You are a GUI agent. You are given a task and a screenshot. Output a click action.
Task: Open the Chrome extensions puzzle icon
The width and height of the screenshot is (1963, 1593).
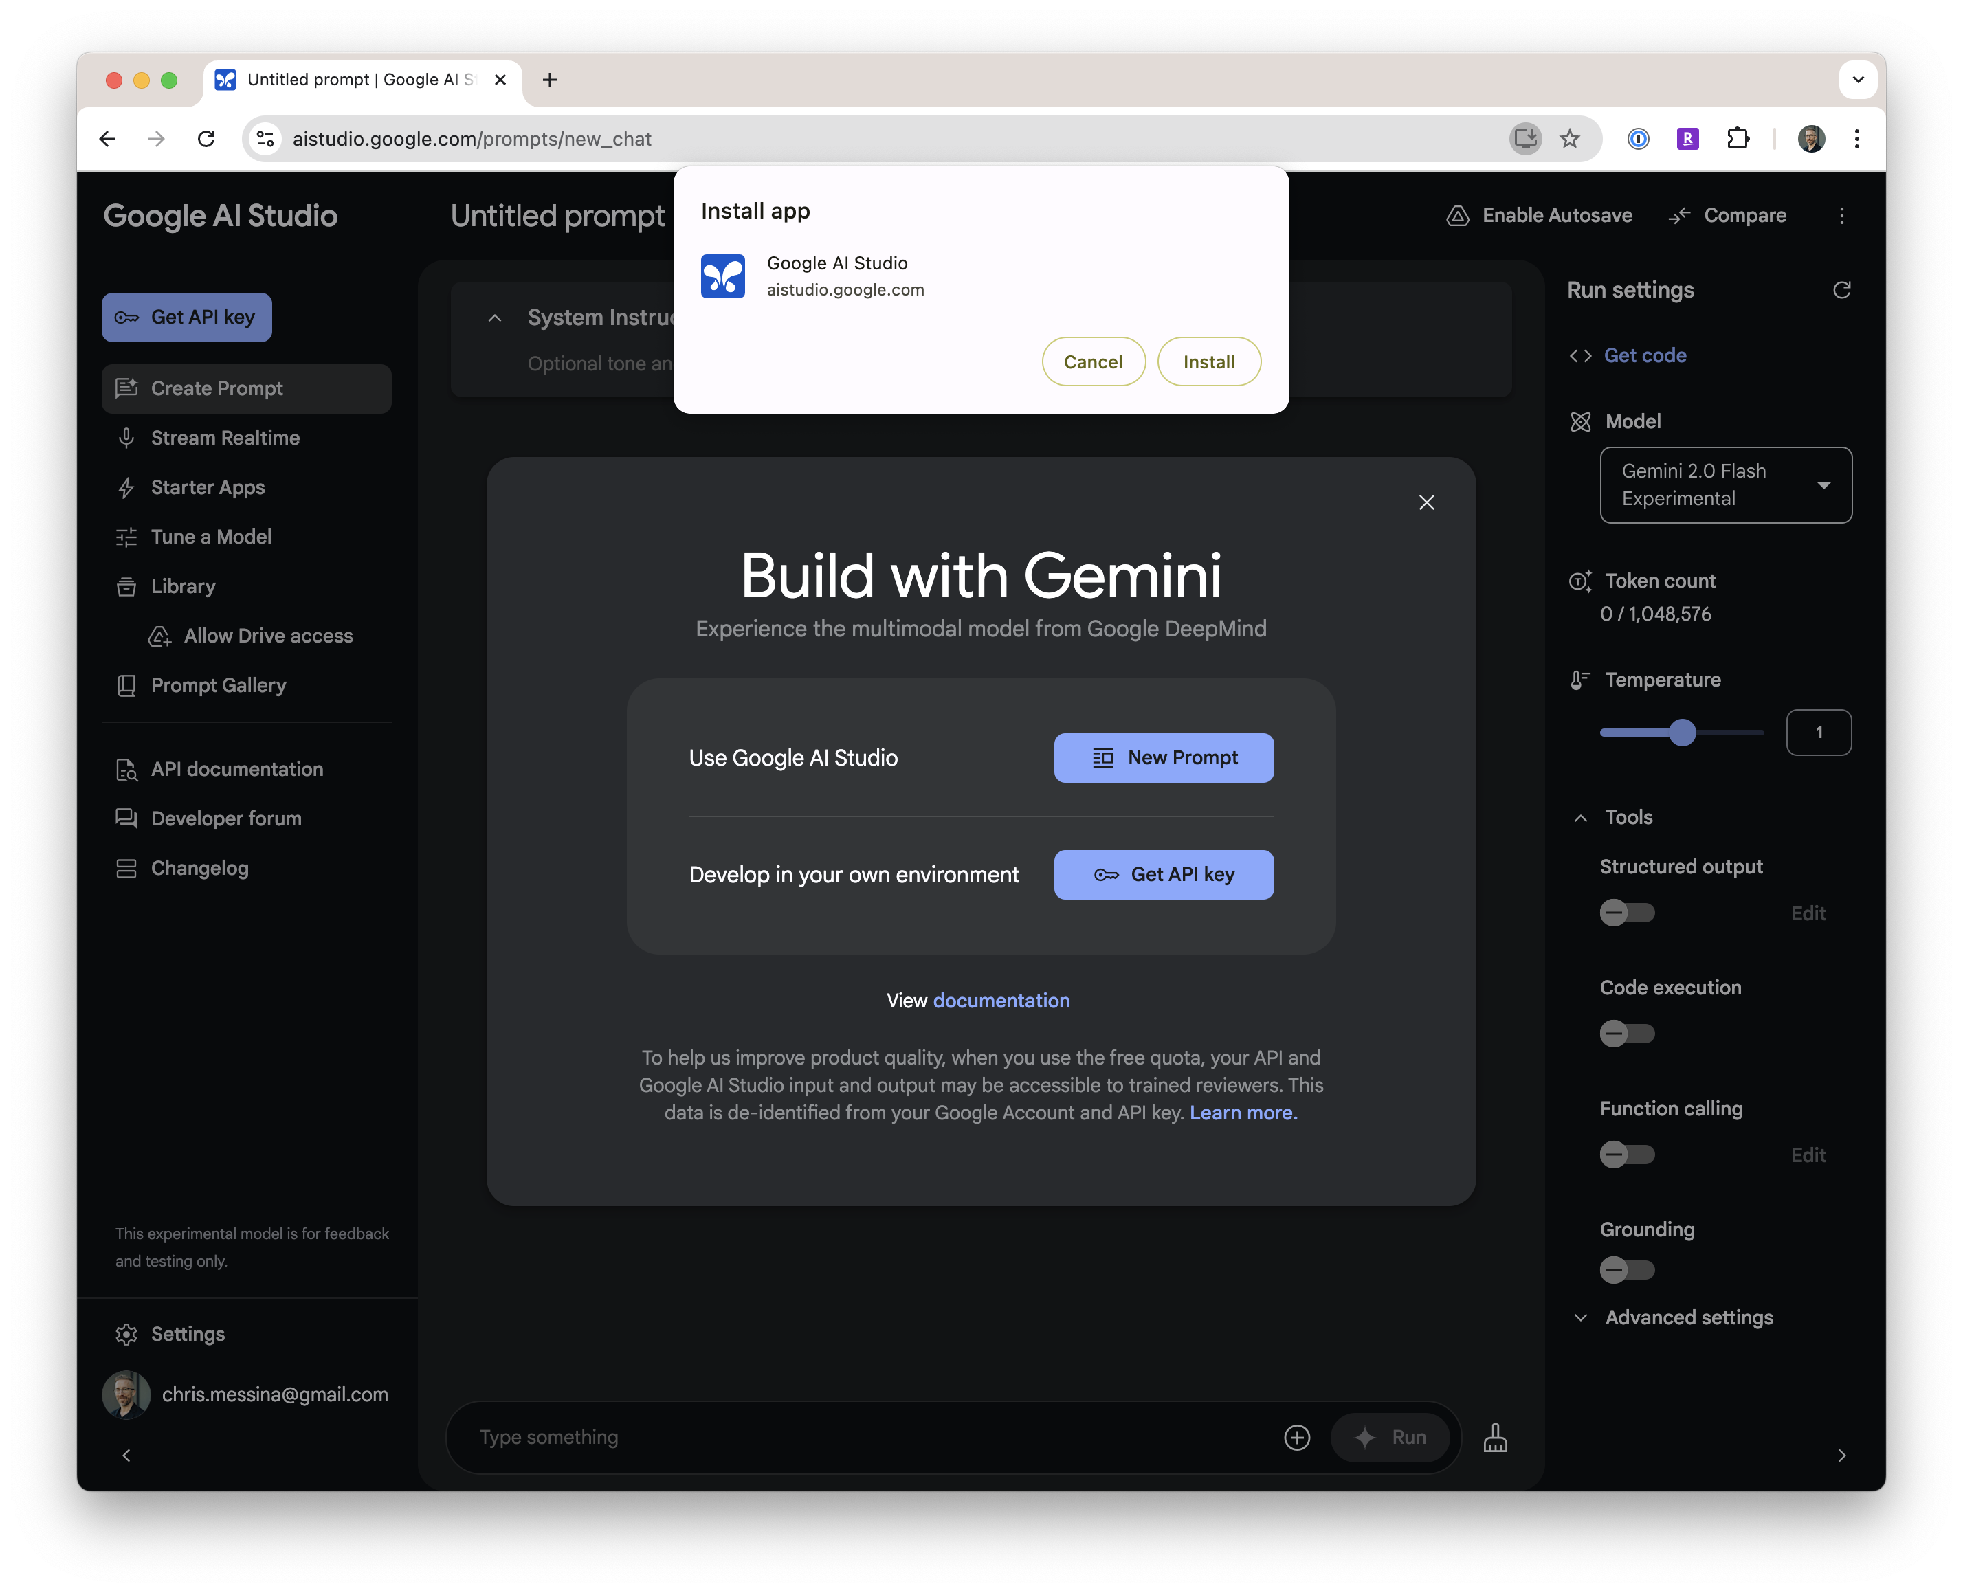coord(1738,139)
